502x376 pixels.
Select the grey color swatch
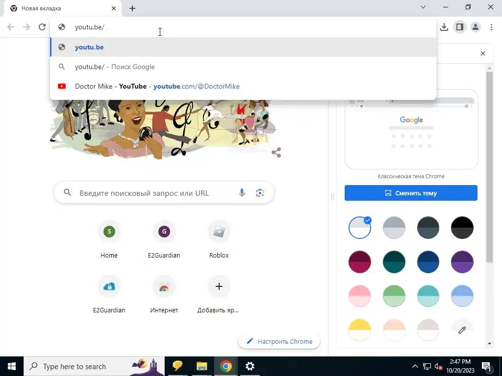point(394,228)
